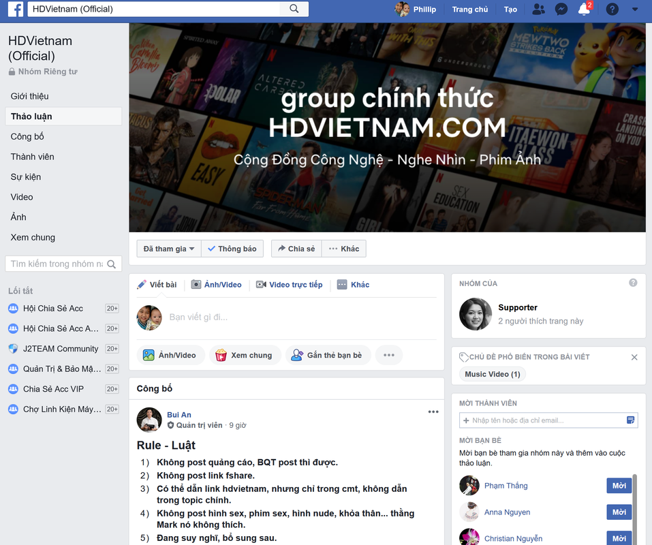Open post options ellipsis for Bui An

(433, 411)
